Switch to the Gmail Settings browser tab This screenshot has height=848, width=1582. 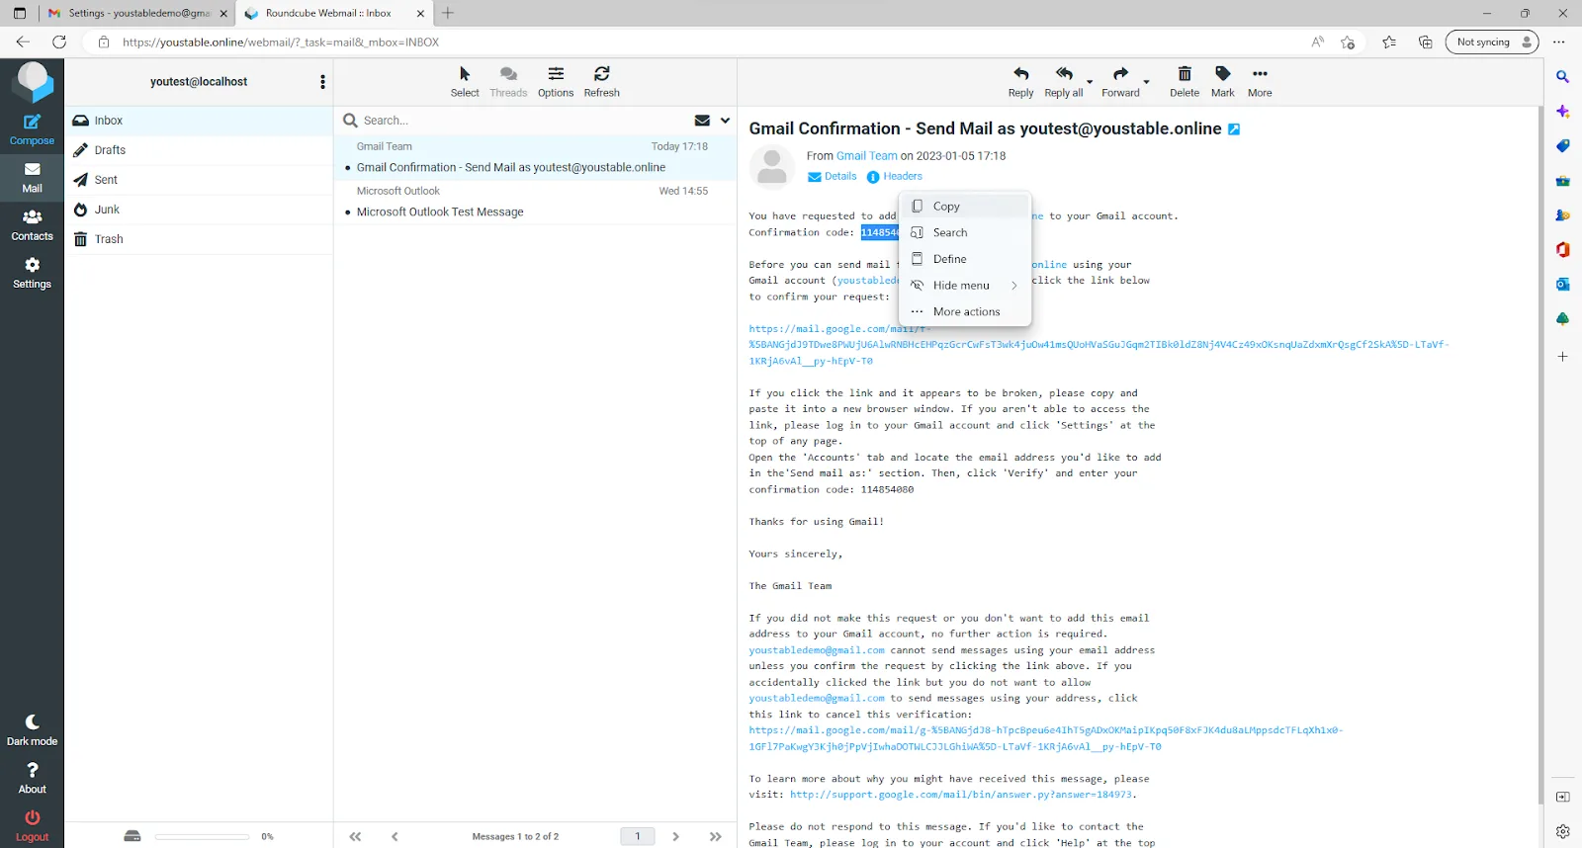(x=137, y=13)
